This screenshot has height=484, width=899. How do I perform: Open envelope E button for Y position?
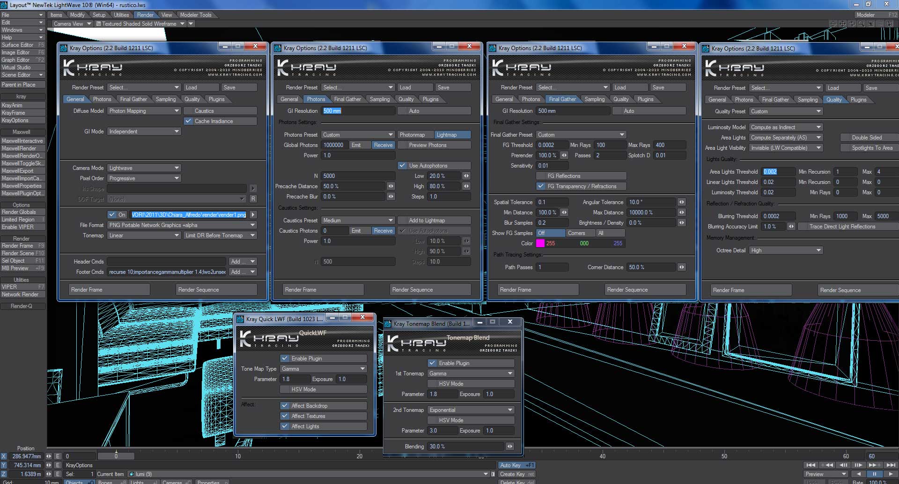58,465
